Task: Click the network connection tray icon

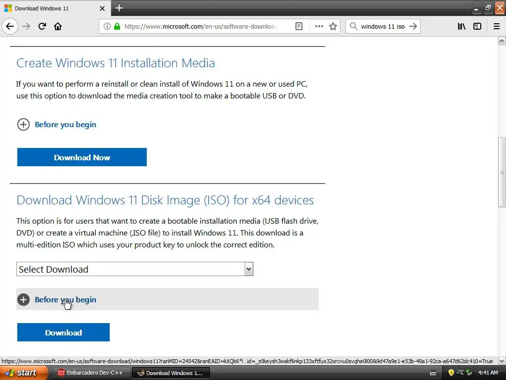Action: 460,373
